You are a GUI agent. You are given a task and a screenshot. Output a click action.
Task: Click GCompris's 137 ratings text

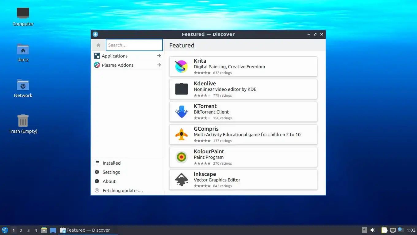coord(222,141)
